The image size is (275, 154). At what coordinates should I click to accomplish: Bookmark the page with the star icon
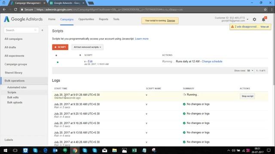(265, 9)
